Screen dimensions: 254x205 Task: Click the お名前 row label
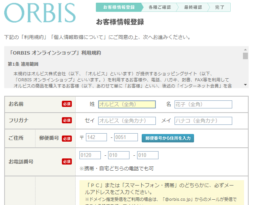(16, 104)
